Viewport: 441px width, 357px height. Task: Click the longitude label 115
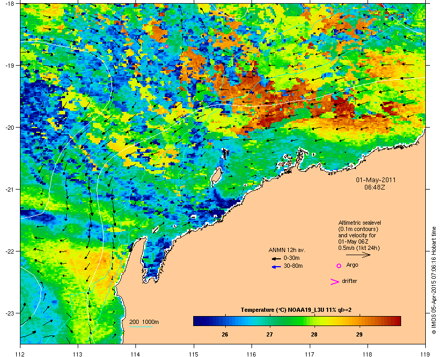(x=194, y=354)
